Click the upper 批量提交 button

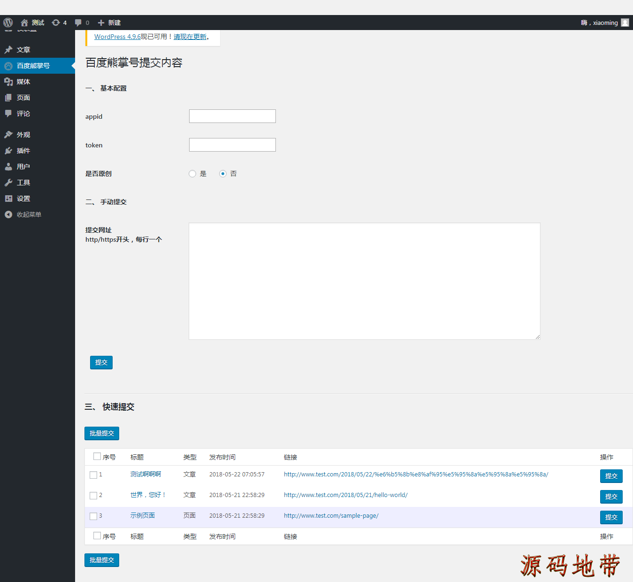(102, 433)
